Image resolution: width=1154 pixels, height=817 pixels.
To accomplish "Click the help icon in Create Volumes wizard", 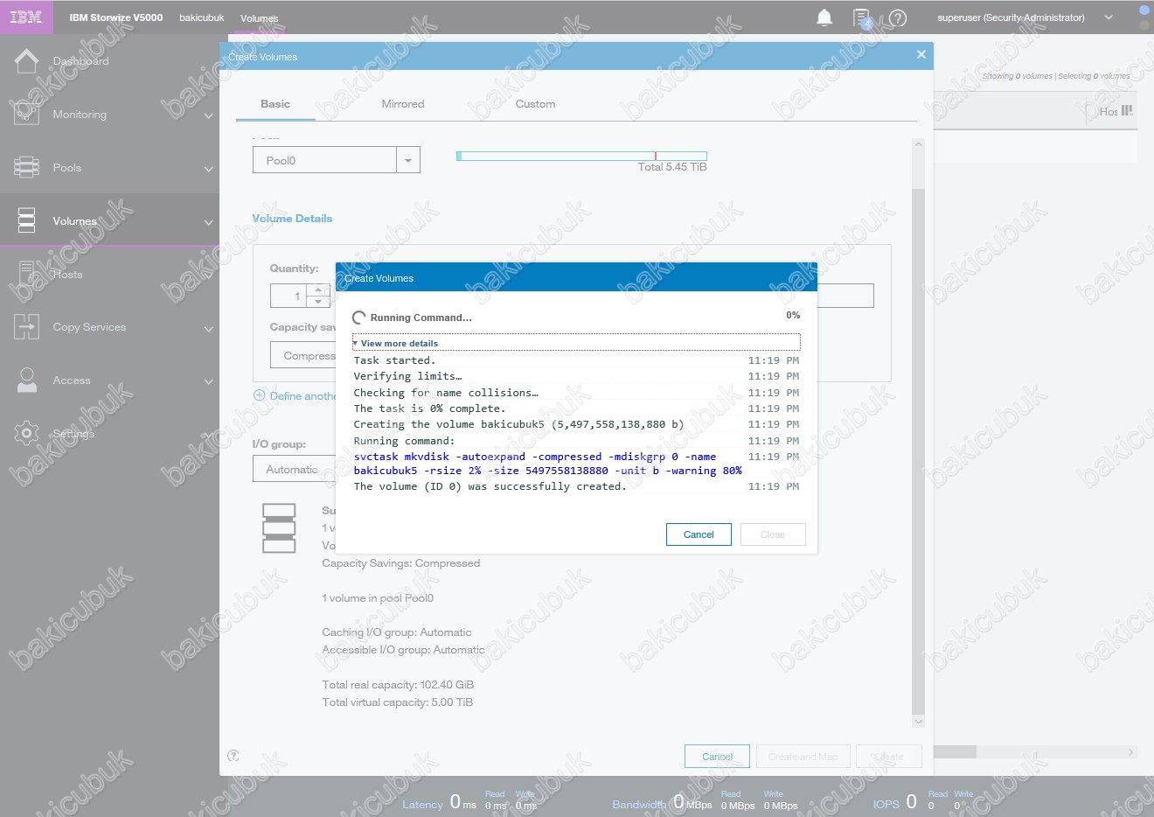I will click(x=233, y=756).
